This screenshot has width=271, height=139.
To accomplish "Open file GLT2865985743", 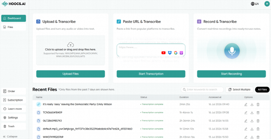I will tap(52, 121).
